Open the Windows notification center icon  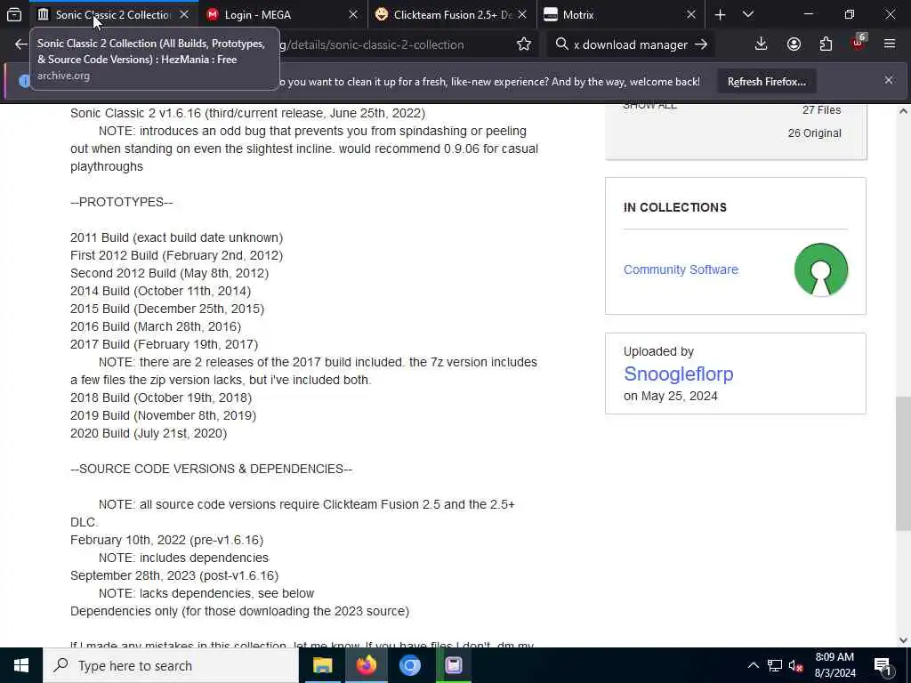883,665
